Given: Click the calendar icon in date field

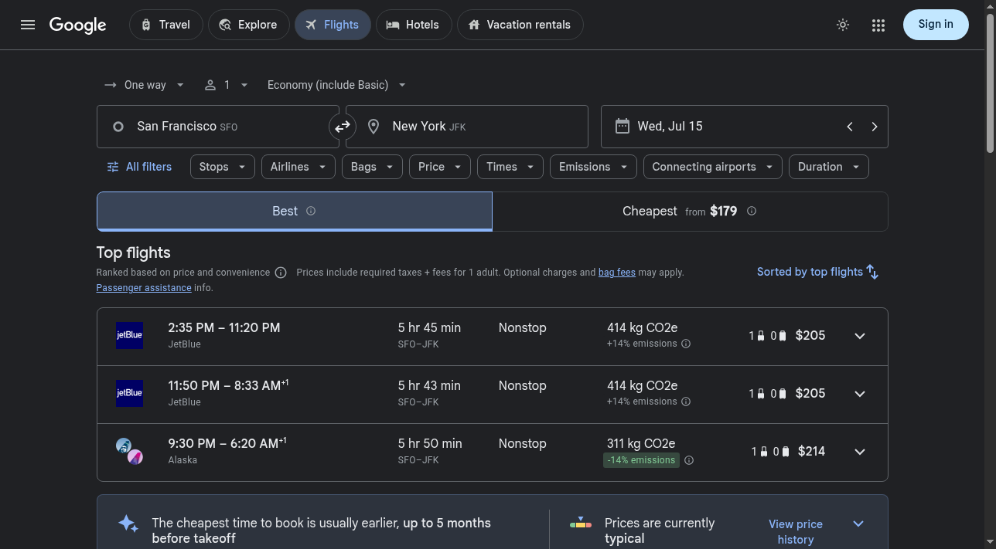Looking at the screenshot, I should (622, 126).
